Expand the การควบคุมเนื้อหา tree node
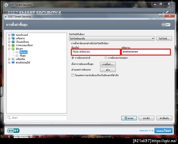178x144 pixels. click(x=9, y=45)
